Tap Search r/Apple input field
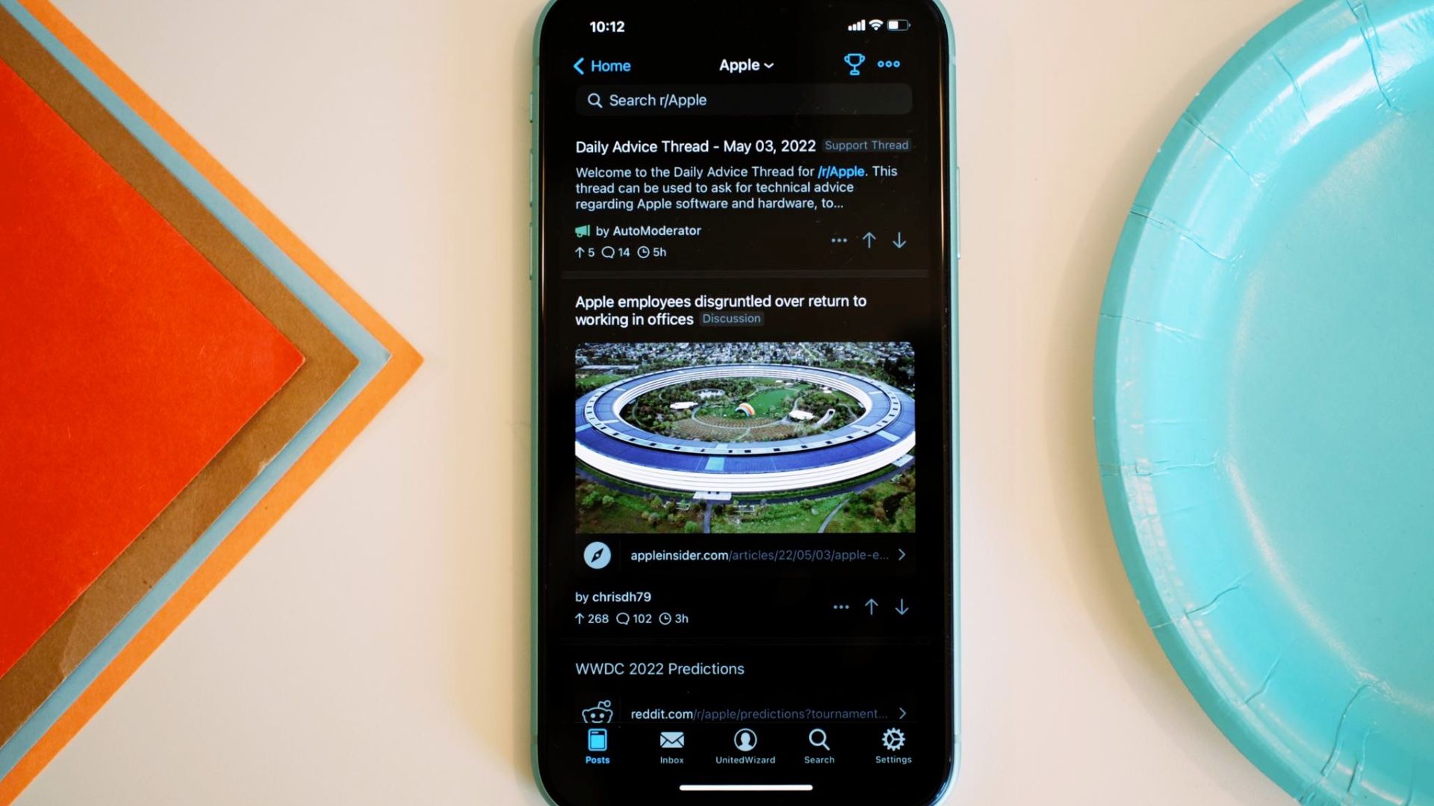Image resolution: width=1434 pixels, height=806 pixels. point(742,99)
